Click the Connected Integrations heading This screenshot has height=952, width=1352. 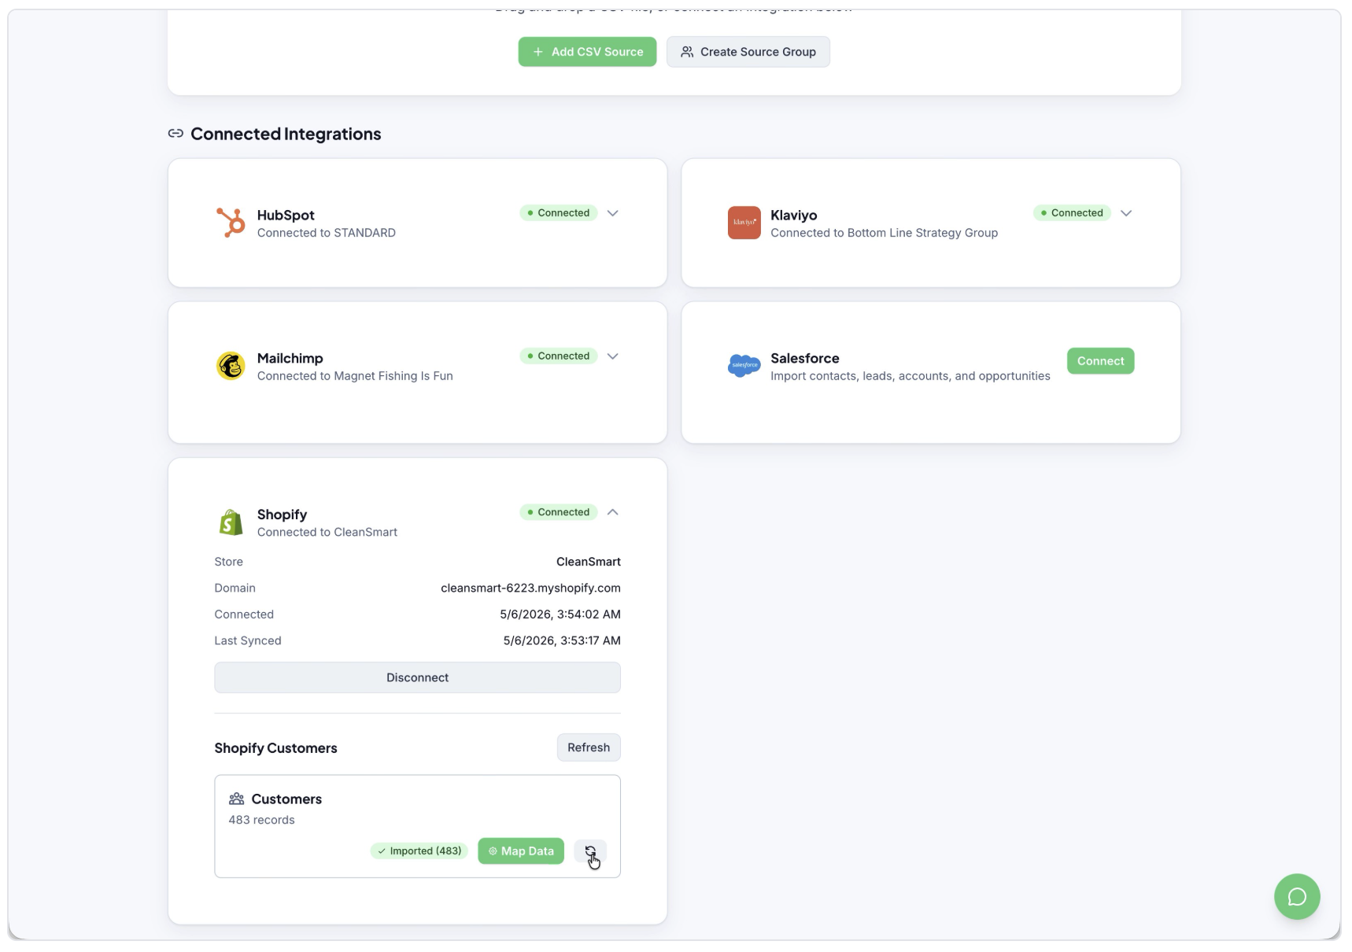click(x=286, y=134)
